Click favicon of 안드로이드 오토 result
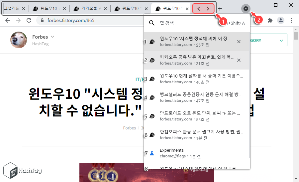The width and height of the screenshot is (299, 182). pyautogui.click(x=152, y=116)
